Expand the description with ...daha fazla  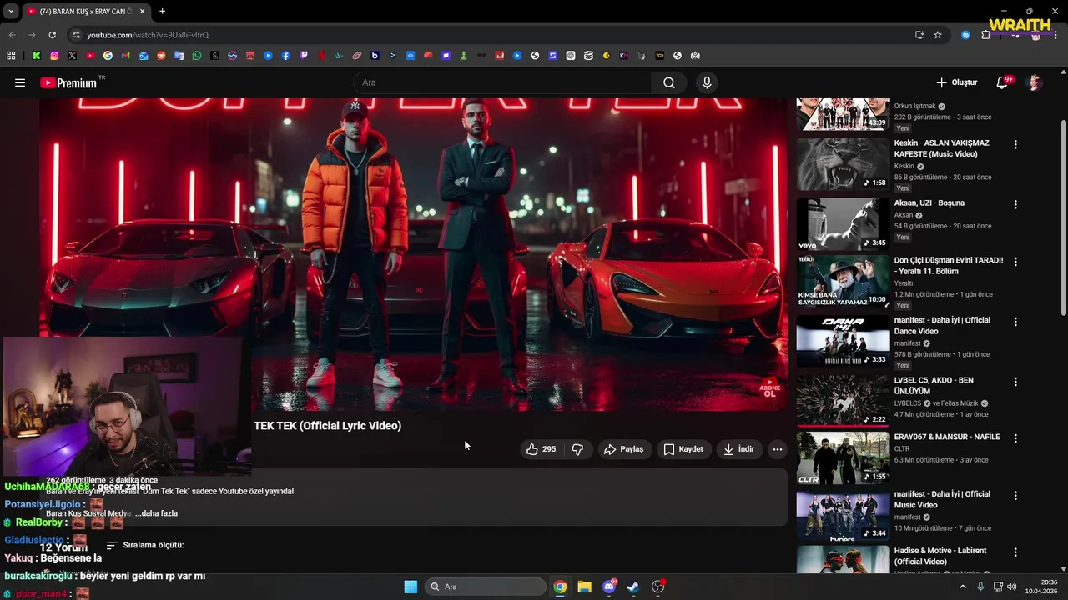tap(156, 513)
